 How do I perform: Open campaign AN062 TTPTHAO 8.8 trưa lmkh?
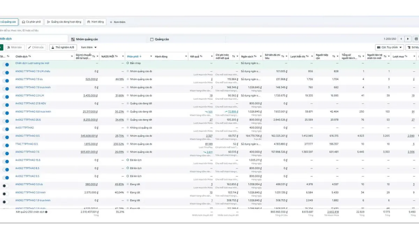pos(33,112)
